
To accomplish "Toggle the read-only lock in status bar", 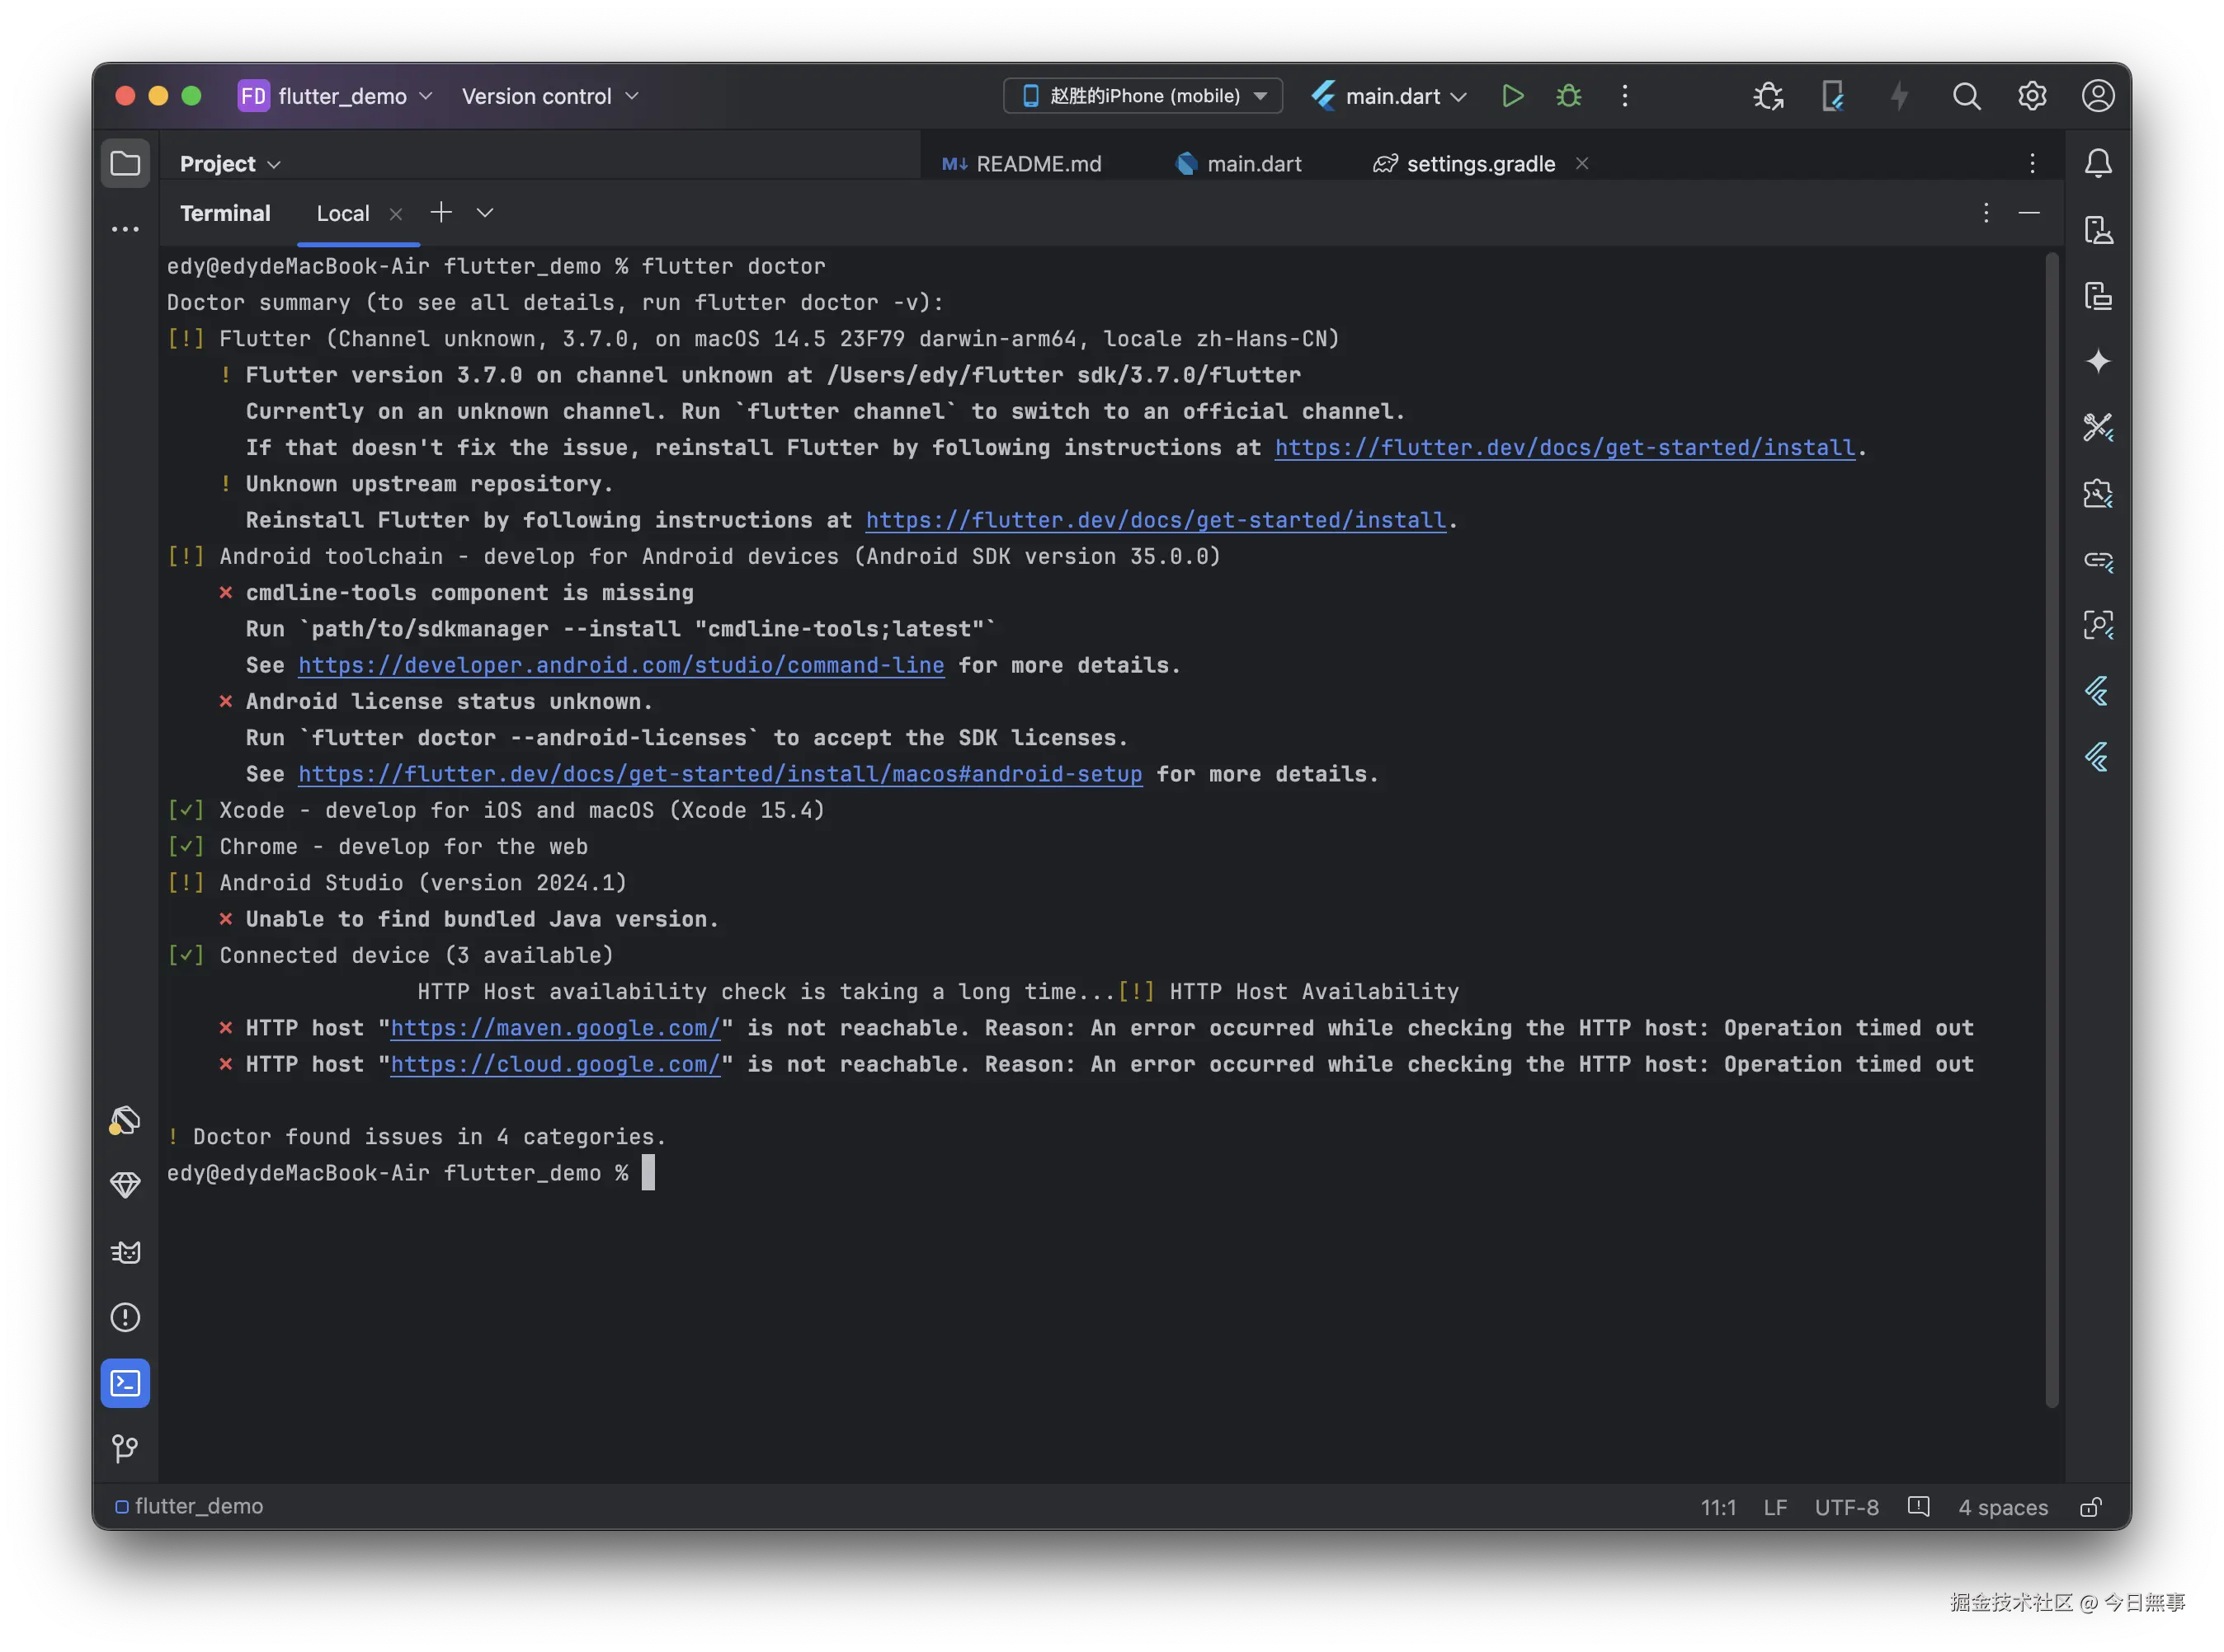I will pos(2090,1507).
